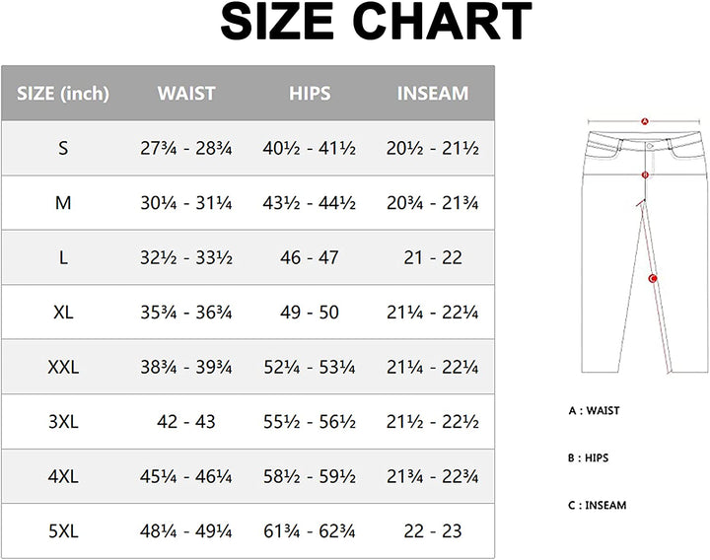
Task: Select the 5XL size row label
Action: point(63,531)
